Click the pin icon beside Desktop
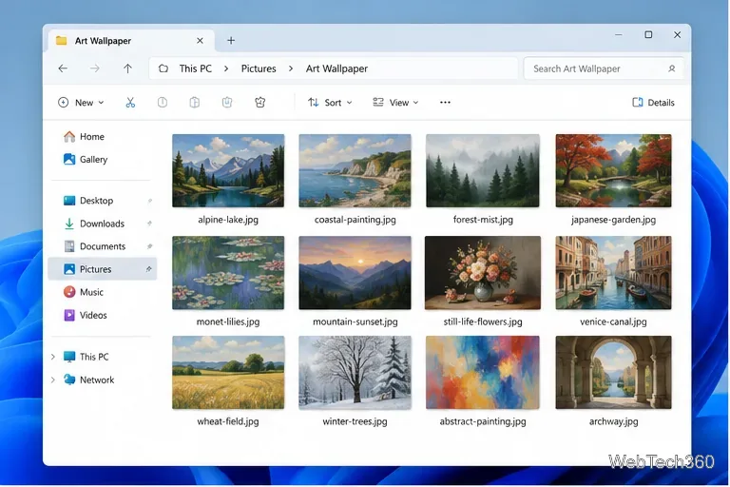 pos(149,201)
